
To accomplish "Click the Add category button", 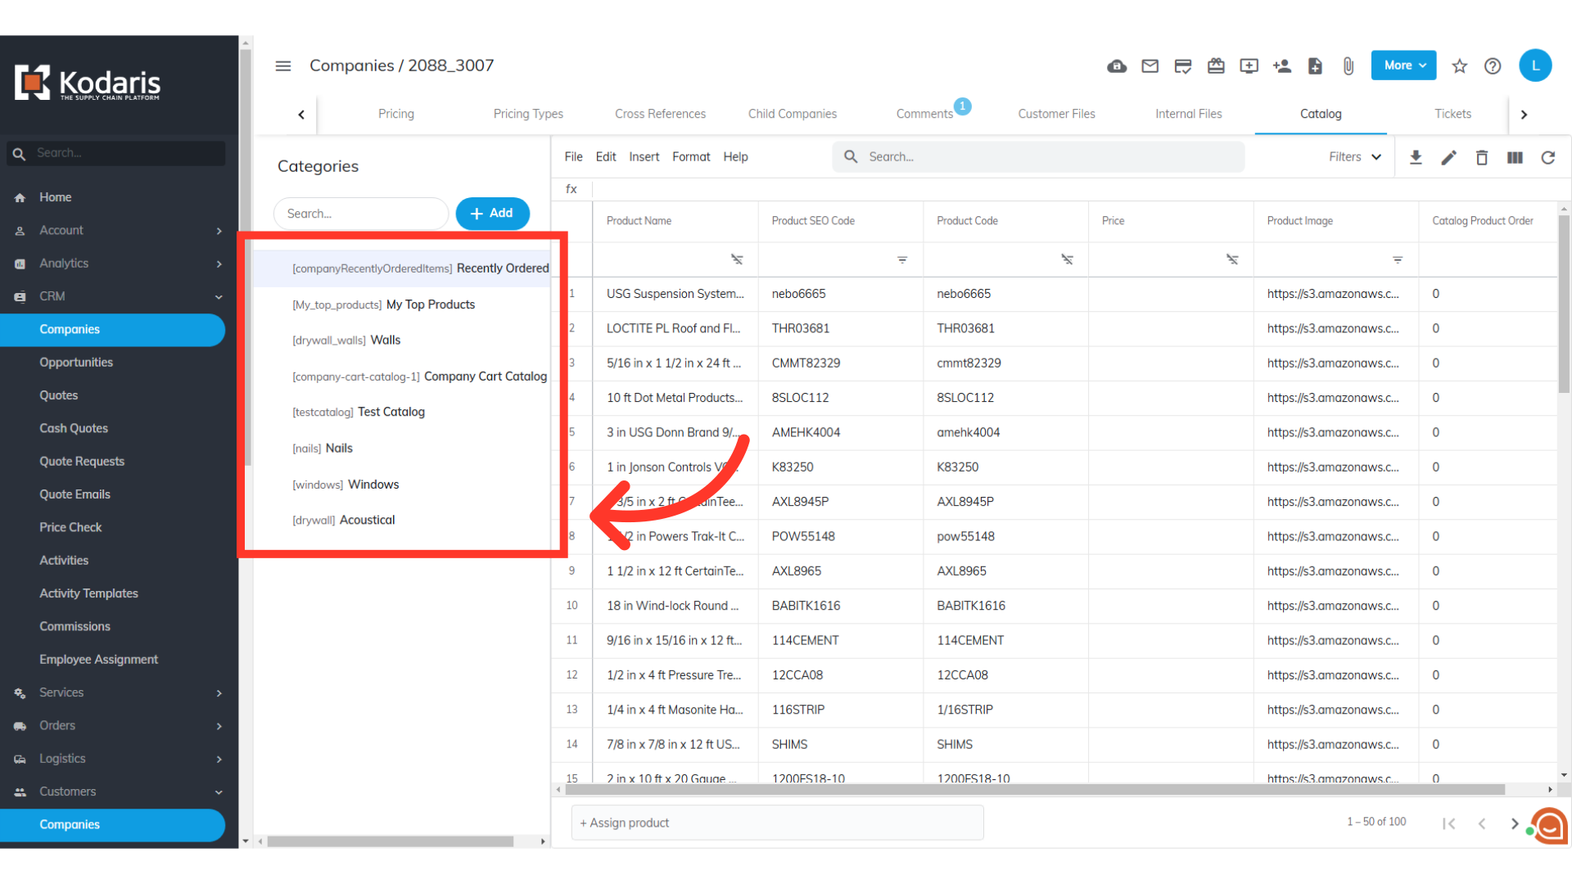I will 492,214.
